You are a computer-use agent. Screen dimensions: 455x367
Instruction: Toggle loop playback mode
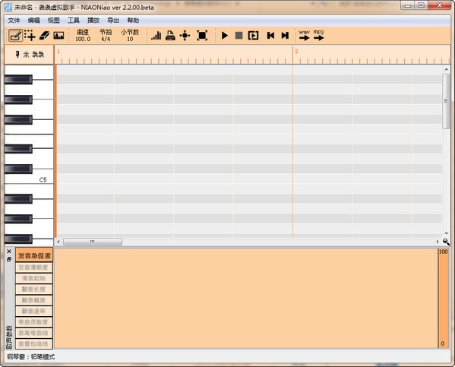[x=253, y=36]
